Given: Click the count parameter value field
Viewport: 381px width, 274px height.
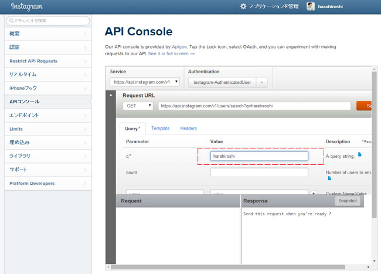Looking at the screenshot, I should coord(259,172).
